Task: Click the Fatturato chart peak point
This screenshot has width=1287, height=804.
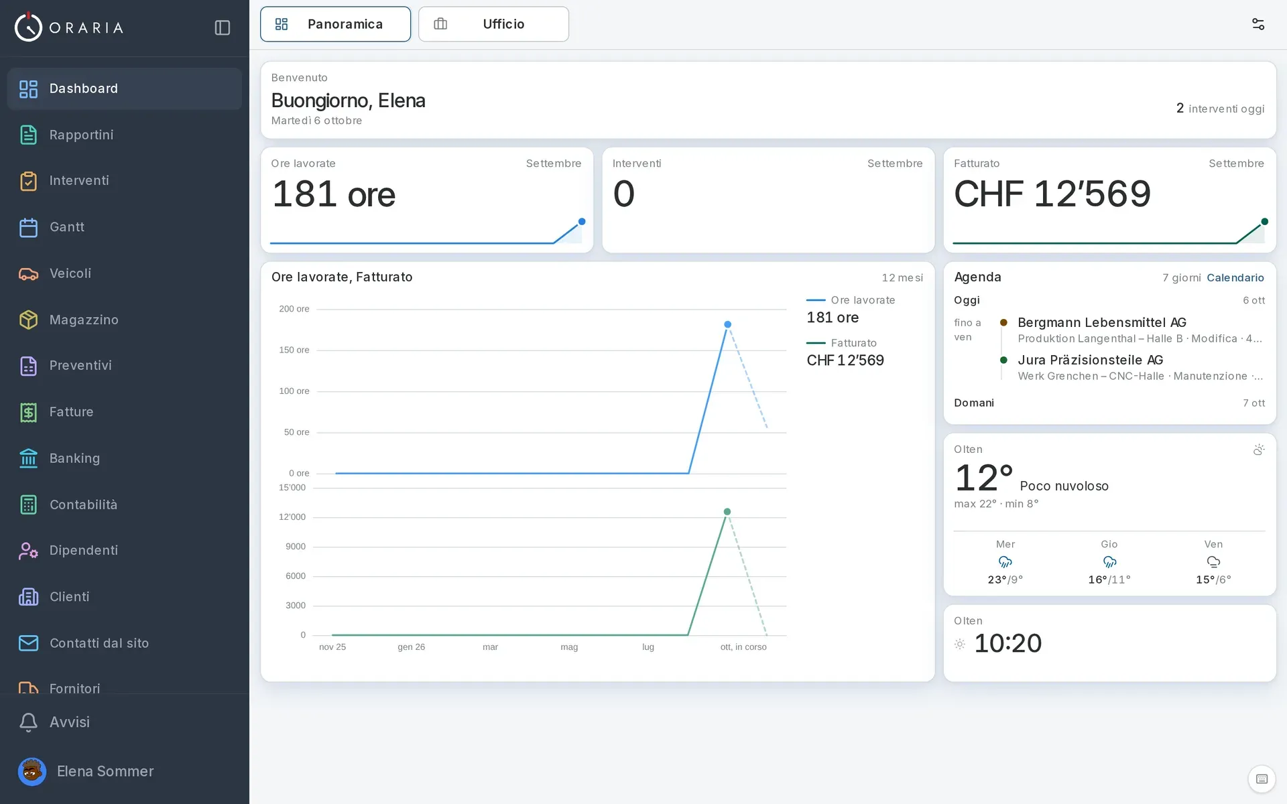Action: click(727, 512)
